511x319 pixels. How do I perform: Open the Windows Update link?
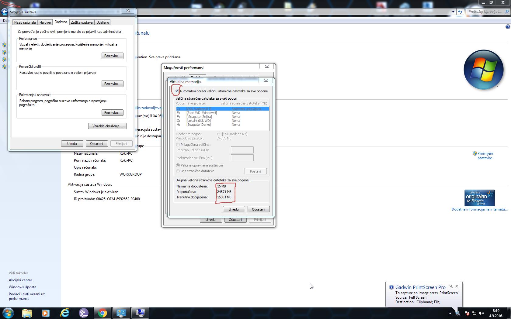click(23, 287)
